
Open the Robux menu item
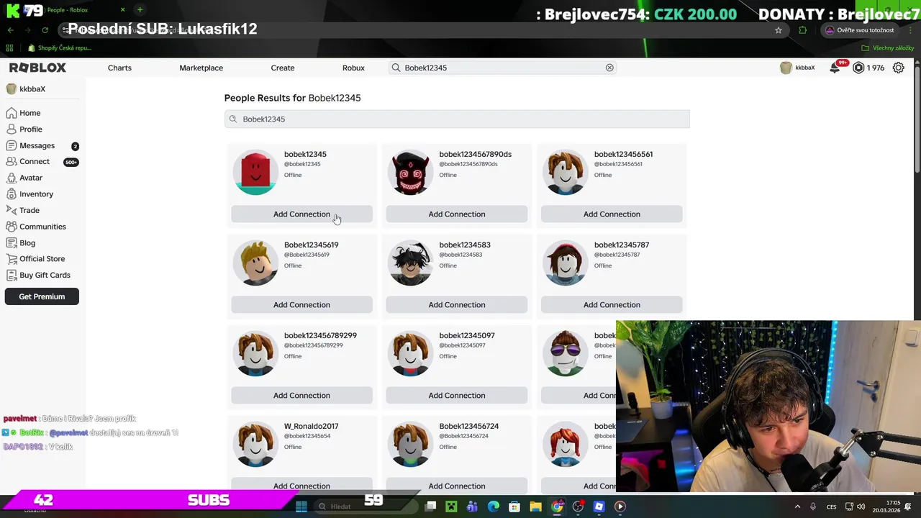(x=353, y=68)
